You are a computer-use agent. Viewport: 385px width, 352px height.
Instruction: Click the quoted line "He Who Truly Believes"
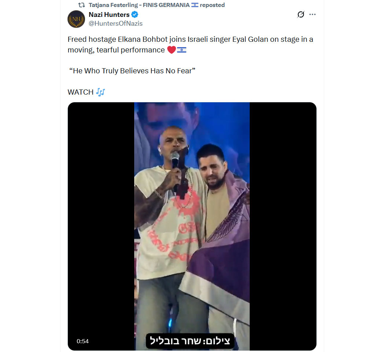point(132,71)
